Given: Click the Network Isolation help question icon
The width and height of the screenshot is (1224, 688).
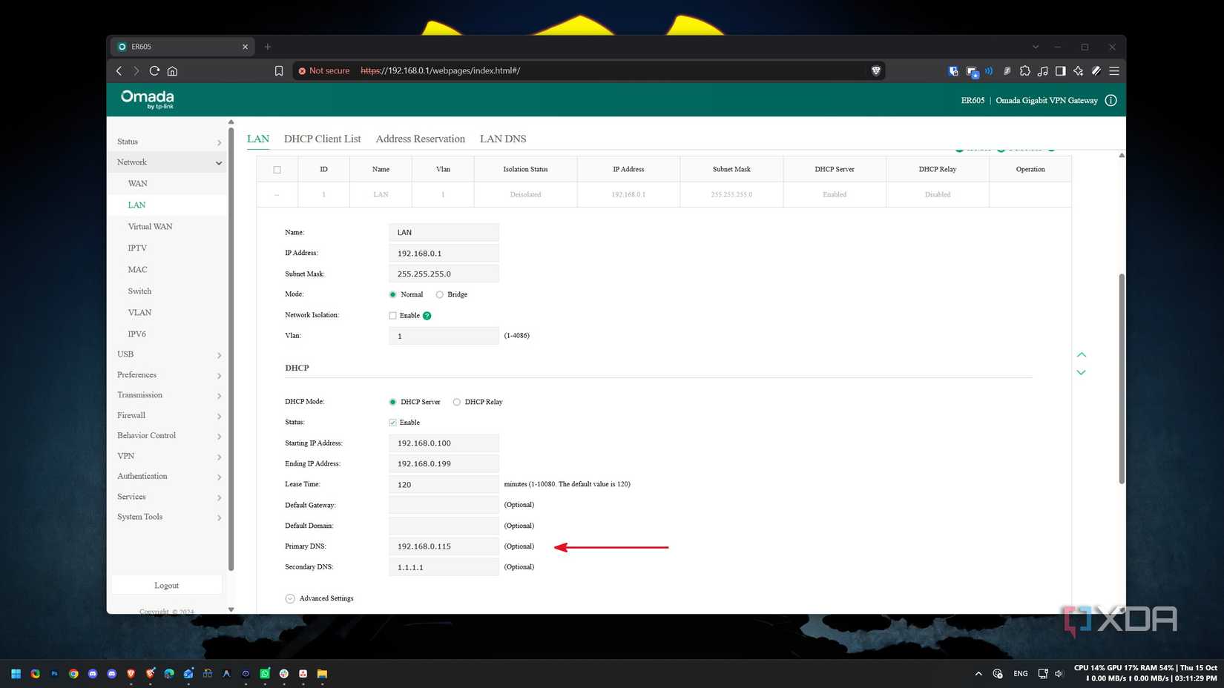Looking at the screenshot, I should (427, 316).
